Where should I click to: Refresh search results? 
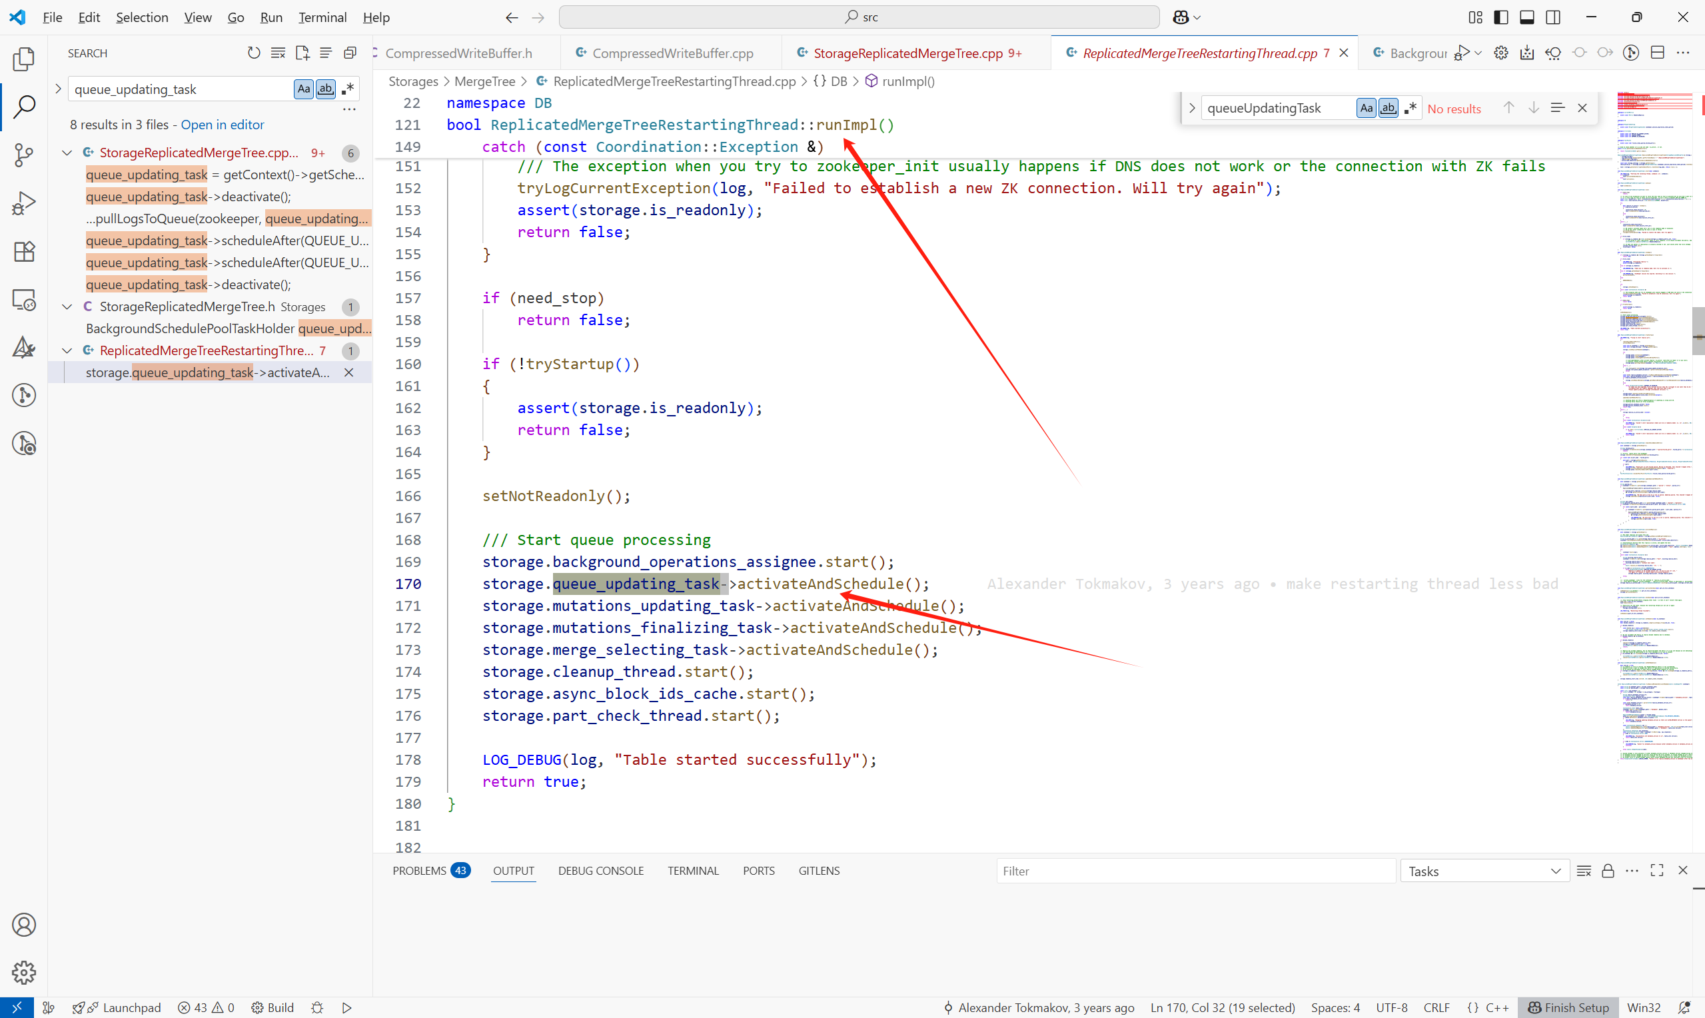254,53
